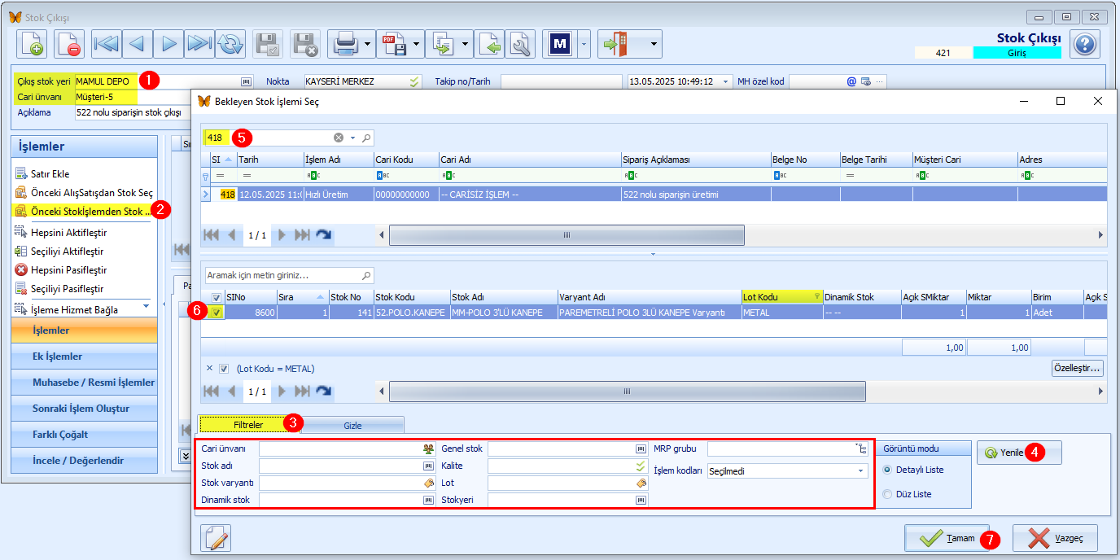
Task: Switch to Filtreler tab
Action: 248,425
